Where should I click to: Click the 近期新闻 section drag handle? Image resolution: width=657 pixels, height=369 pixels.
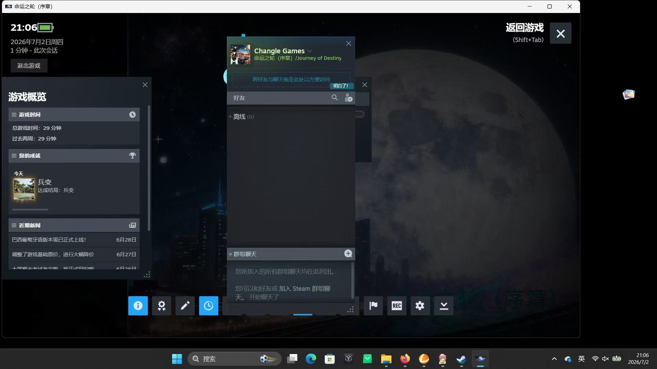pyautogui.click(x=14, y=225)
